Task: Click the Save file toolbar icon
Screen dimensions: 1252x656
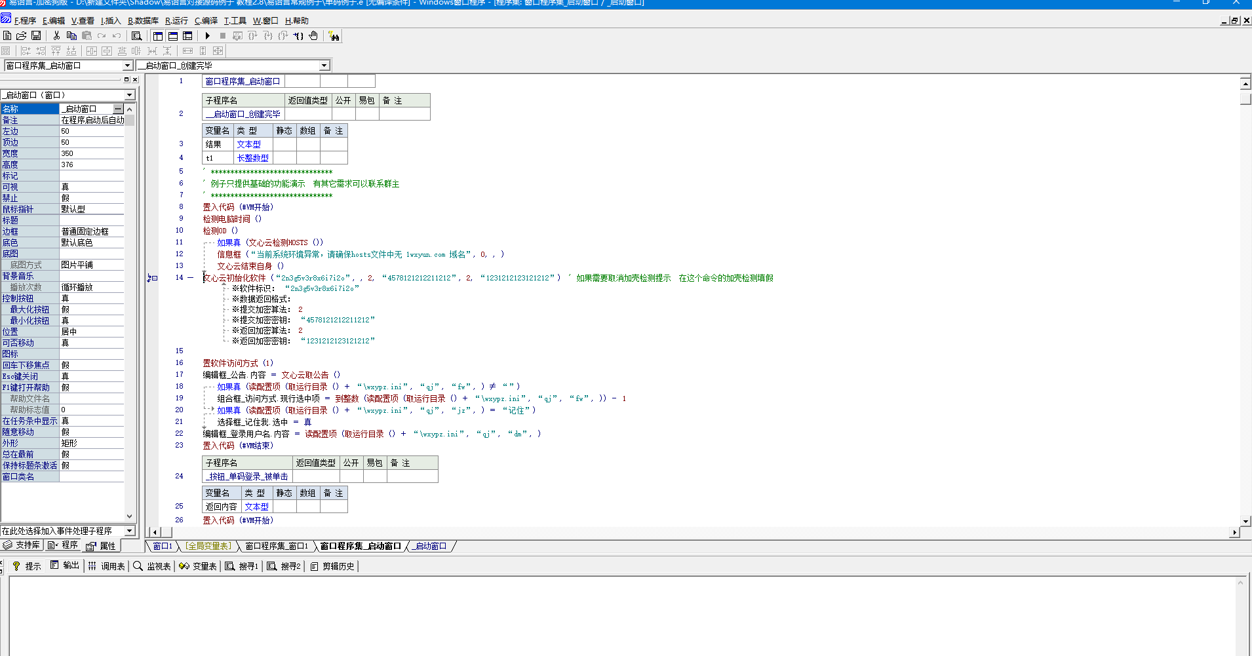Action: (x=37, y=36)
